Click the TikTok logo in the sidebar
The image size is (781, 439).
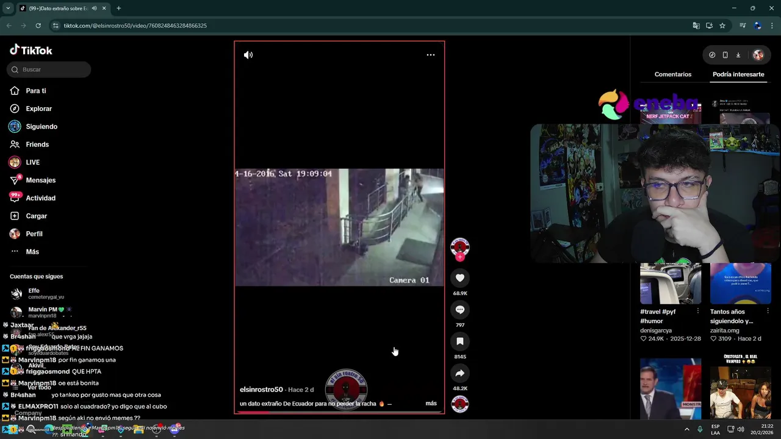coord(31,50)
